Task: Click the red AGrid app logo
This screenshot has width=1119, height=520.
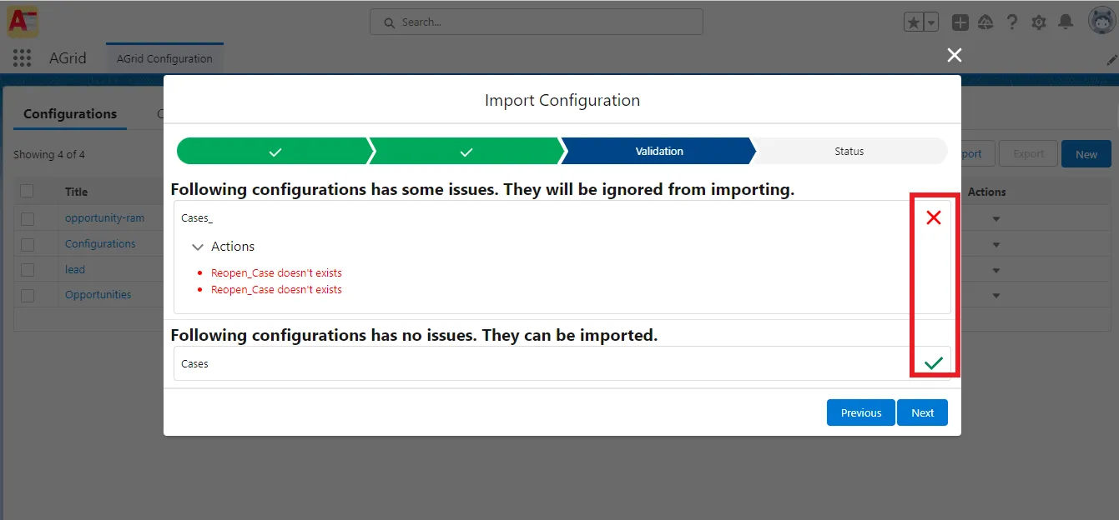Action: tap(22, 21)
